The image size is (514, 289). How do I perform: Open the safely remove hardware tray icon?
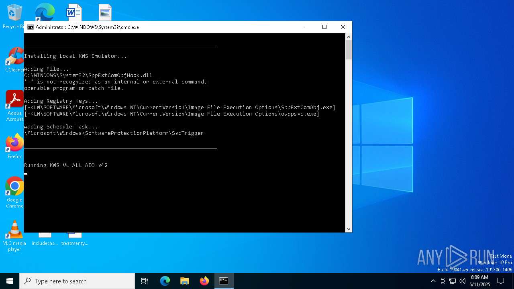(443, 281)
